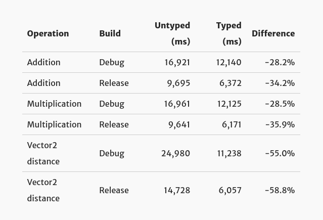Click the Build column header

(110, 33)
